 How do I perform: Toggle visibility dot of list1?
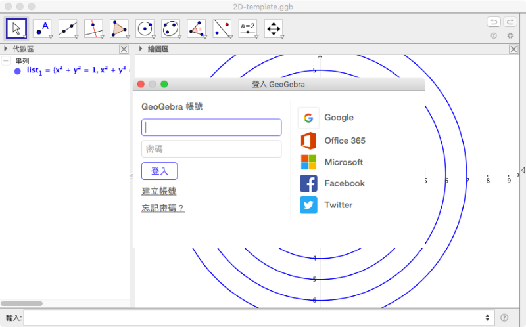coord(18,71)
